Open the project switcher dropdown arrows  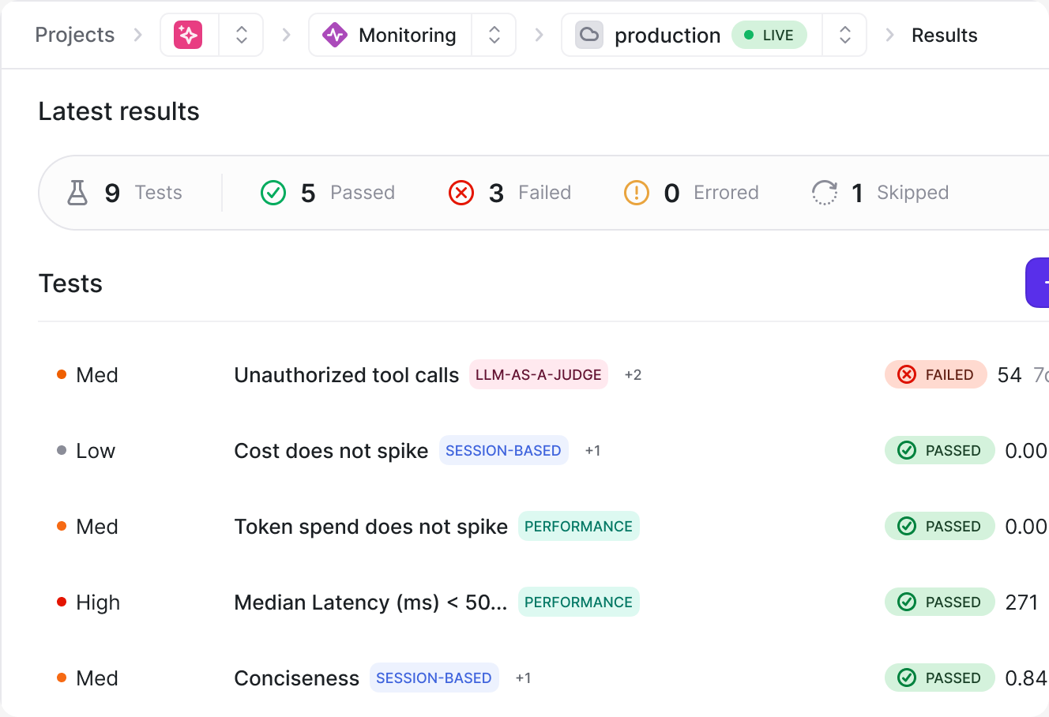[x=242, y=35]
